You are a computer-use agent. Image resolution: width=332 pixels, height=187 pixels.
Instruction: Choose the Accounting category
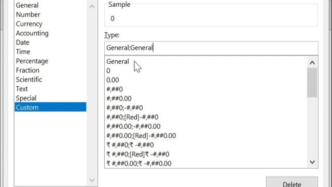[x=50, y=33]
